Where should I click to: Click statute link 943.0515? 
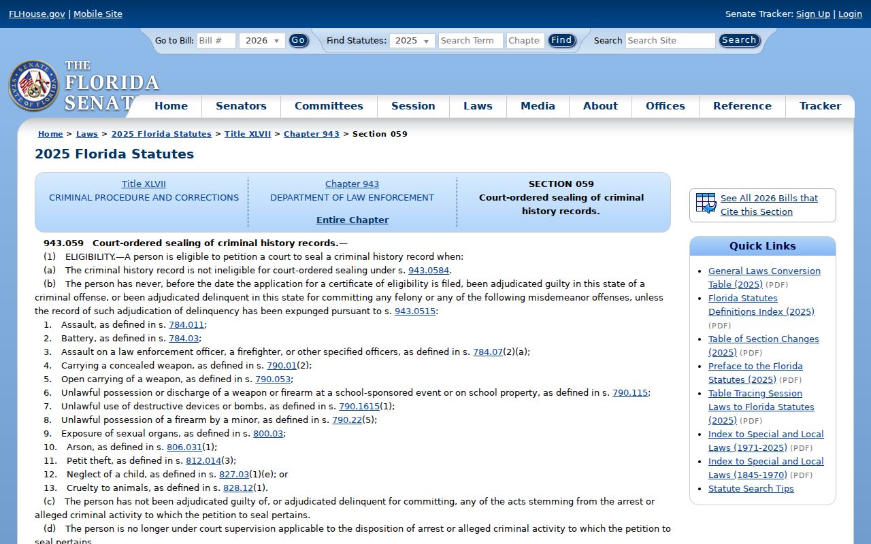click(x=415, y=311)
